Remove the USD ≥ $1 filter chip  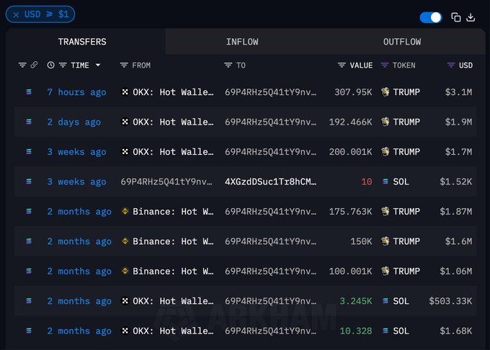(16, 14)
